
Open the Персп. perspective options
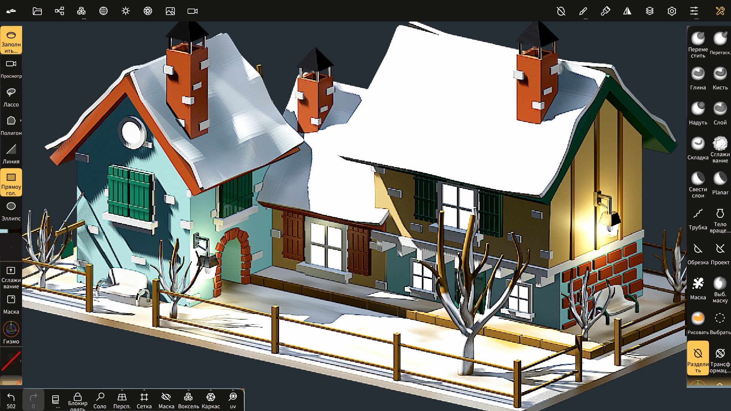pos(122,400)
